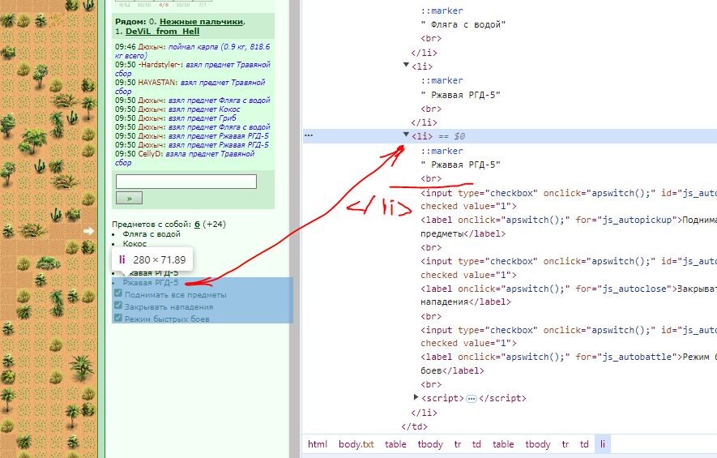Screen dimensions: 717x458
Task: Click the HAYASTAN name in chat
Action: [x=157, y=83]
